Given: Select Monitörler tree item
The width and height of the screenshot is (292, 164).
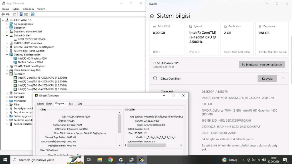Looking at the screenshot, I should [x=20, y=101].
